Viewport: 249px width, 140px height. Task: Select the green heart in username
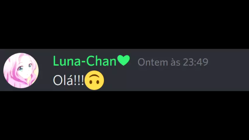(124, 60)
